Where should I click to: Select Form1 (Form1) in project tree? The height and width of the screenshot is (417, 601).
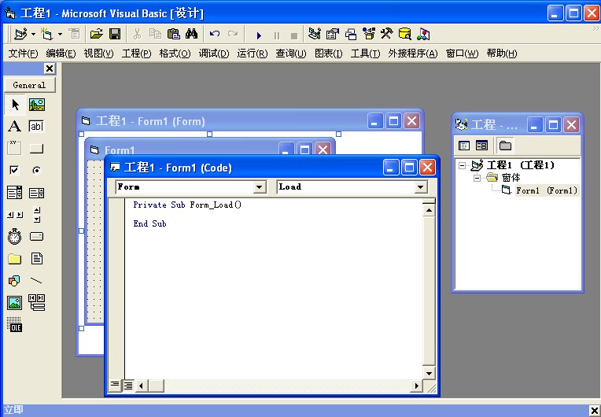coord(546,190)
